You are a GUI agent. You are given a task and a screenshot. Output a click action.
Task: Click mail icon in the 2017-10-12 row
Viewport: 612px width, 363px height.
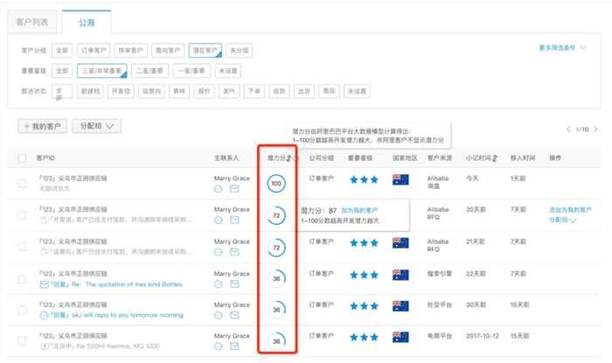(234, 346)
